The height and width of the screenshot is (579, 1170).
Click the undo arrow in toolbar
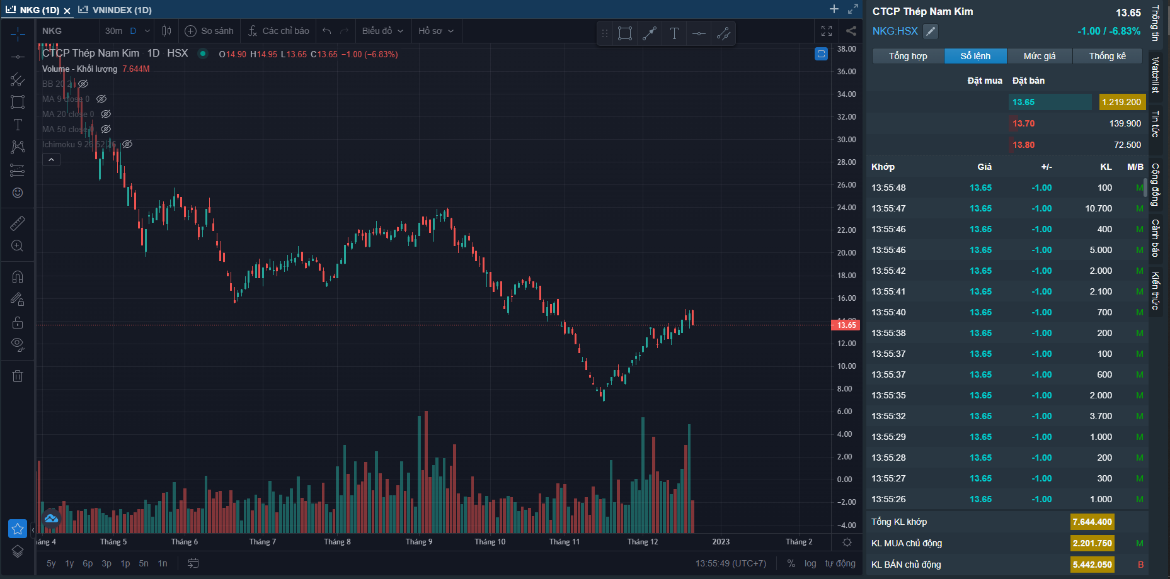tap(326, 31)
